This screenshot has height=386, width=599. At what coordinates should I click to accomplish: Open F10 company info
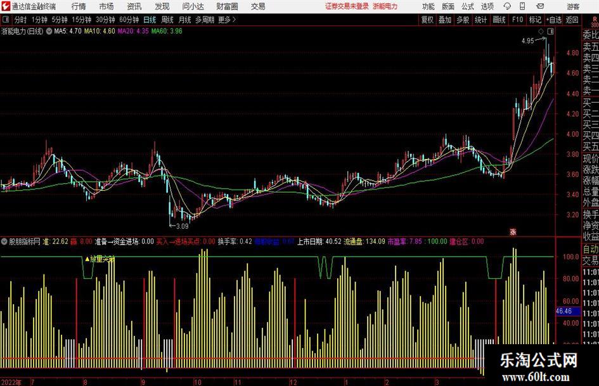click(x=517, y=20)
